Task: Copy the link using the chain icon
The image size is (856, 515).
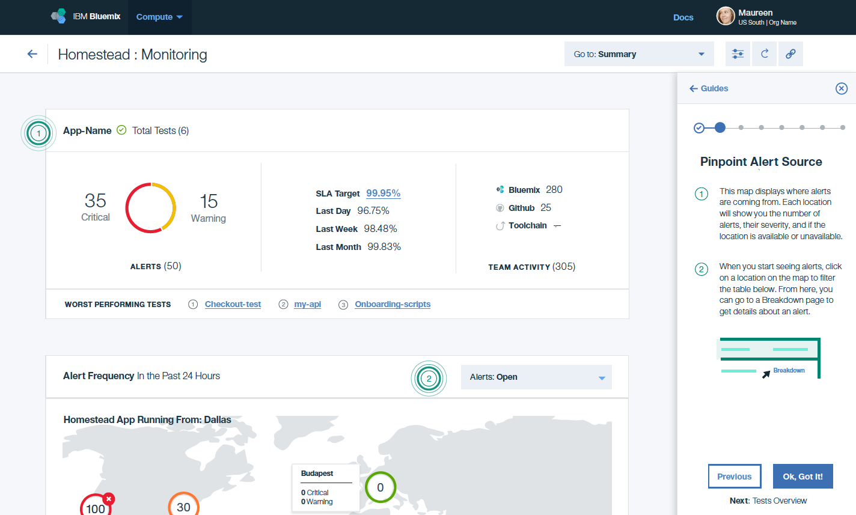Action: pyautogui.click(x=790, y=53)
